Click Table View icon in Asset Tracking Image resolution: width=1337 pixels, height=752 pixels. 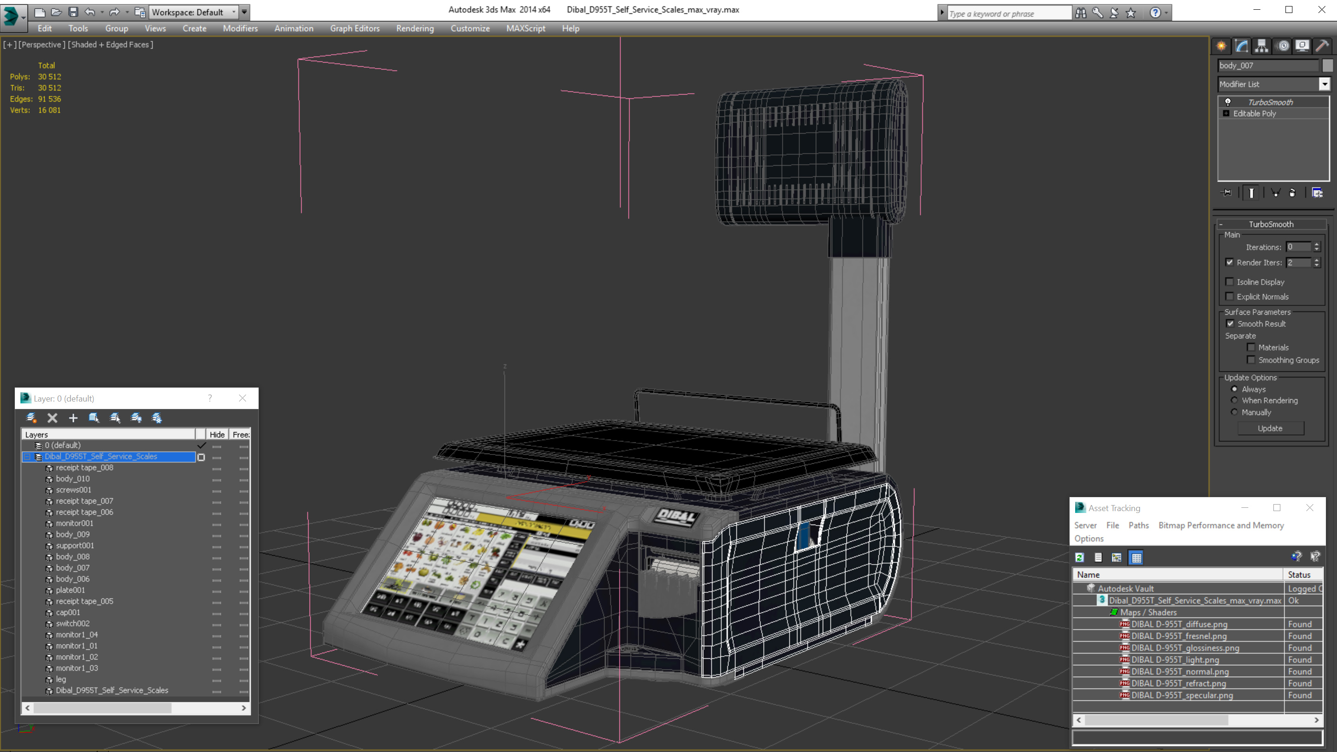[1136, 558]
